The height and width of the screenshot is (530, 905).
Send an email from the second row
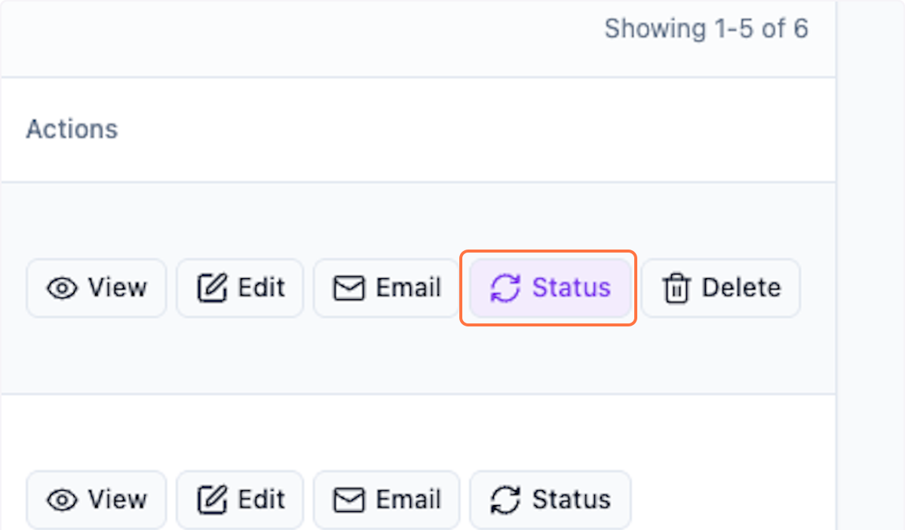[386, 499]
